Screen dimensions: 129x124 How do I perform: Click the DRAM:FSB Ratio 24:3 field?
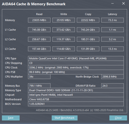(112, 86)
